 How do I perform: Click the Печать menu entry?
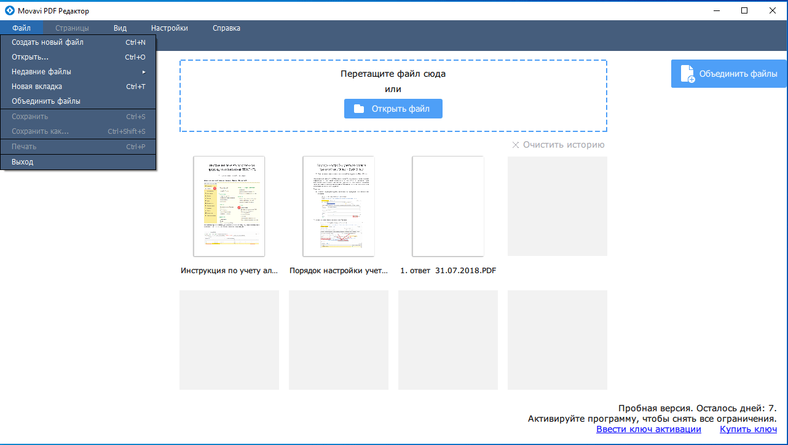point(78,147)
